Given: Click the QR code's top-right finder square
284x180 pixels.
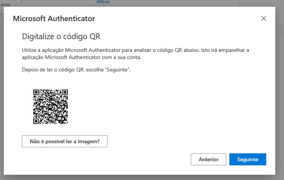Looking at the screenshot, I should pos(64,92).
